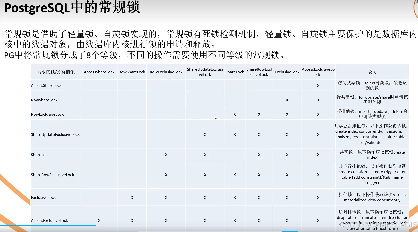Image resolution: width=418 pixels, height=232 pixels.
Task: Click the only X in the AccessShareLock row
Action: [x=318, y=86]
